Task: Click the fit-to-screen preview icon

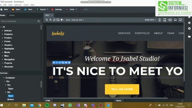Action: coord(58,20)
